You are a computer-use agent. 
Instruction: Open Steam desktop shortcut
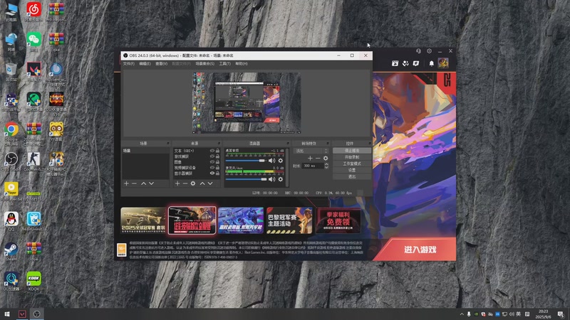(11, 251)
